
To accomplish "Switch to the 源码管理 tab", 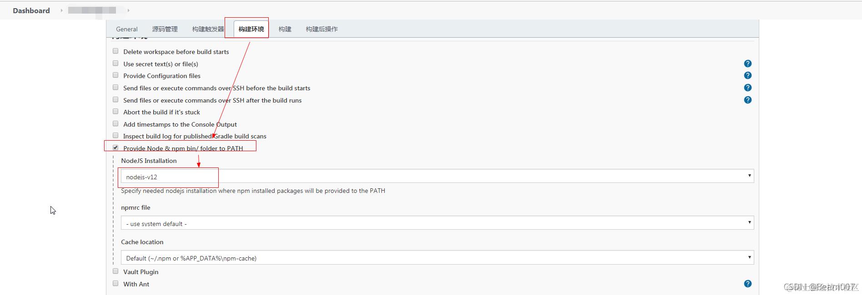I will tap(165, 29).
